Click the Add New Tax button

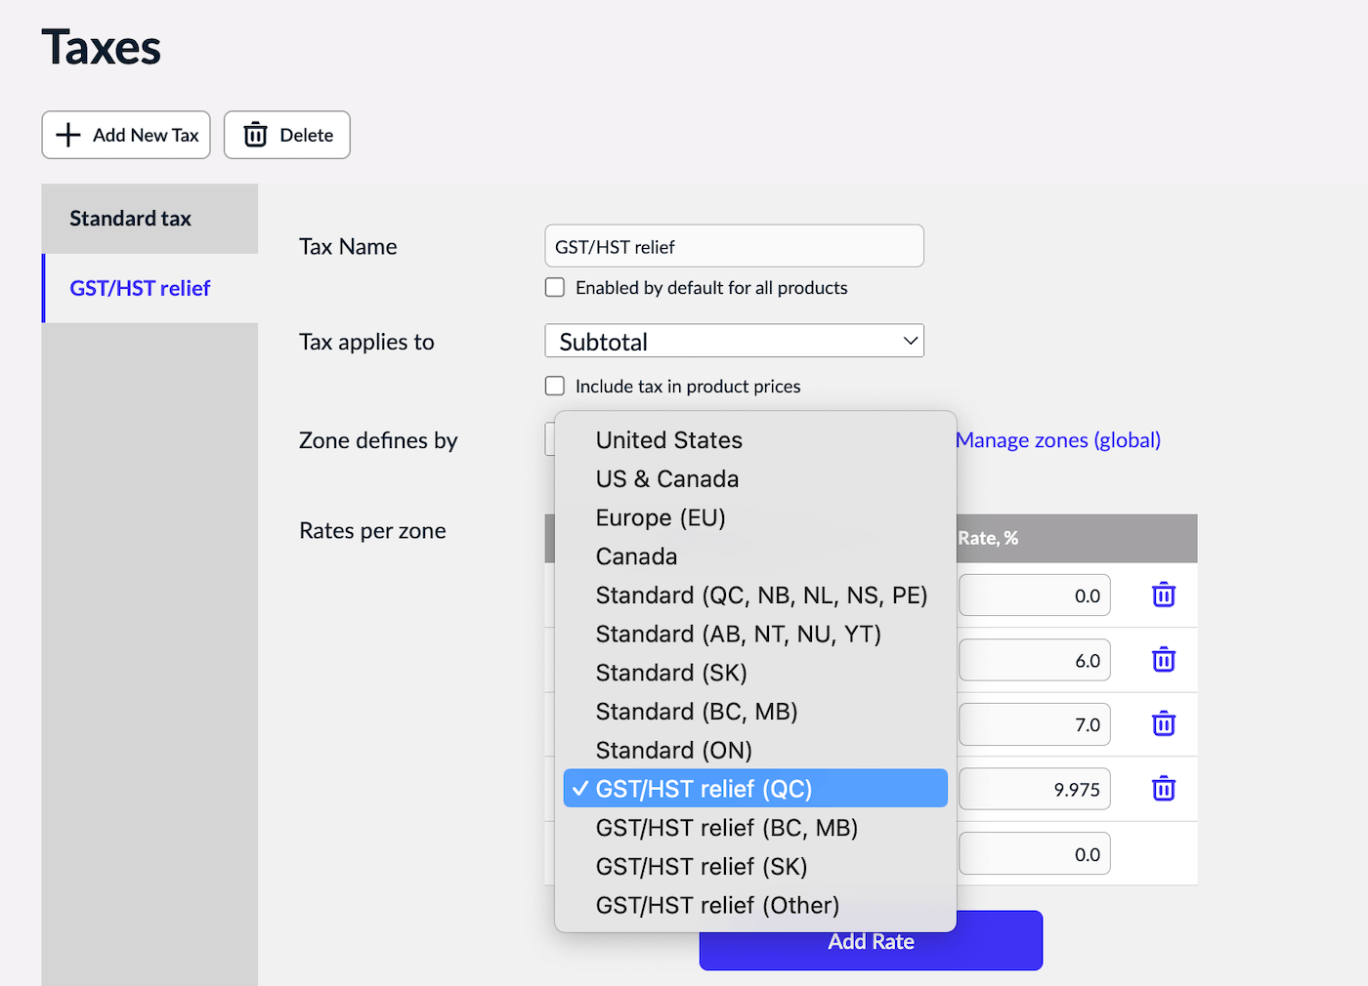pos(126,135)
